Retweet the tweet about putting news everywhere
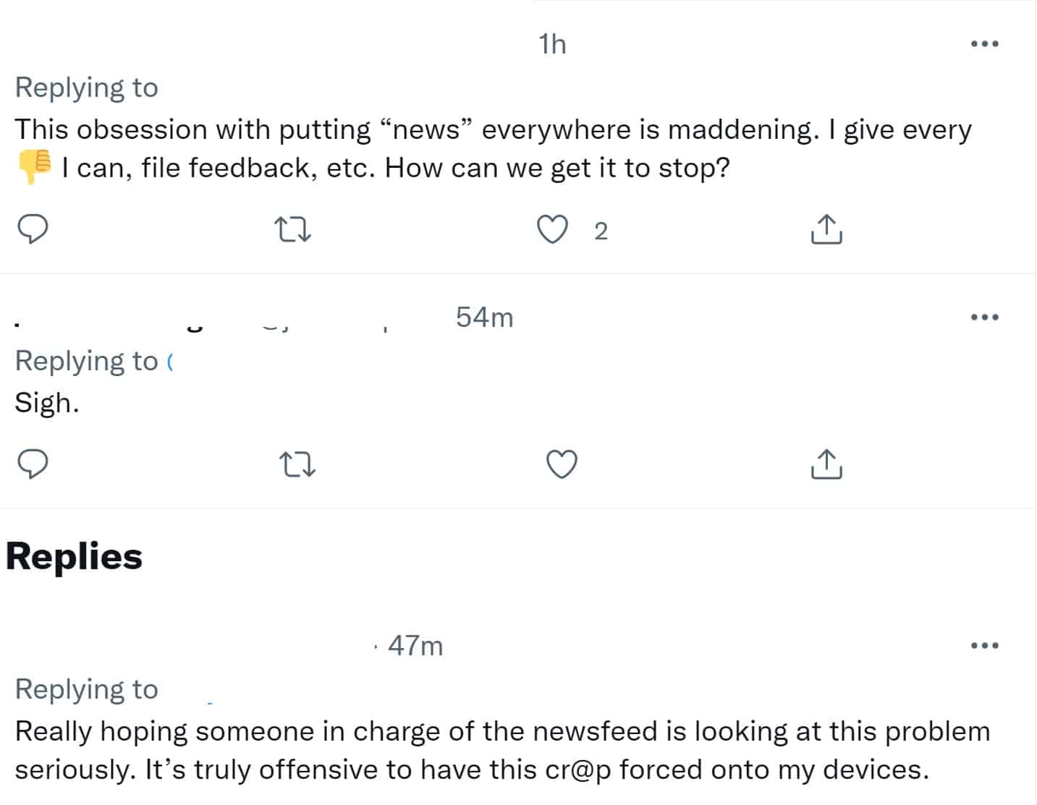Screen dimensions: 1037x805 click(x=294, y=230)
